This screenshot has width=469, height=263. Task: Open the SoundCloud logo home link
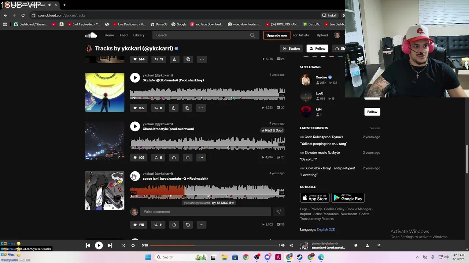pos(91,35)
